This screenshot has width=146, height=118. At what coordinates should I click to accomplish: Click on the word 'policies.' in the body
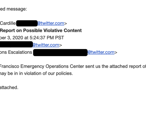(x=65, y=73)
